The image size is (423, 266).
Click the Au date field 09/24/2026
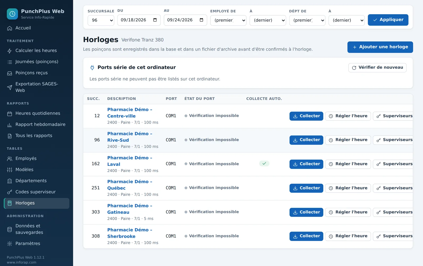[185, 20]
